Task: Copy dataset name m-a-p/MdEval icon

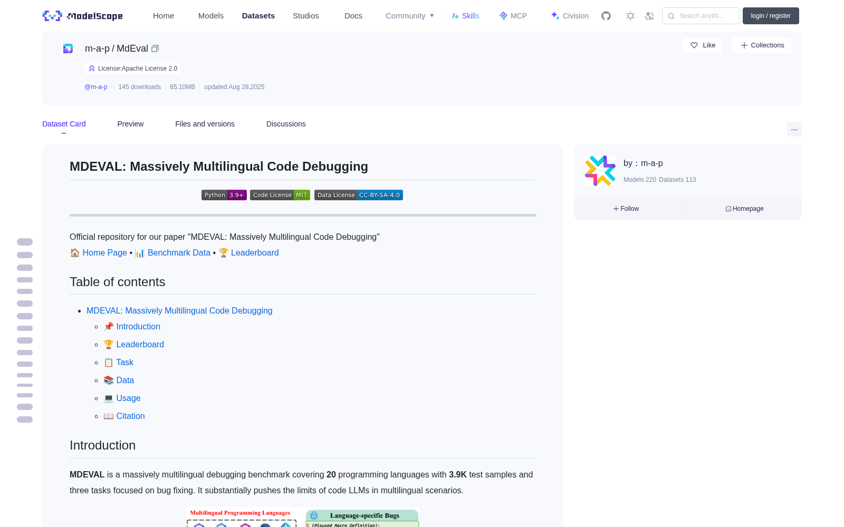Action: pos(155,48)
